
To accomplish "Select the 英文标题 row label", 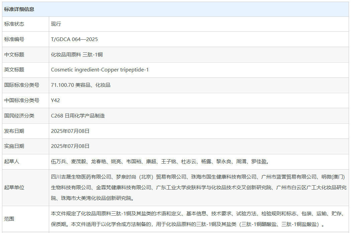I will click(x=14, y=70).
